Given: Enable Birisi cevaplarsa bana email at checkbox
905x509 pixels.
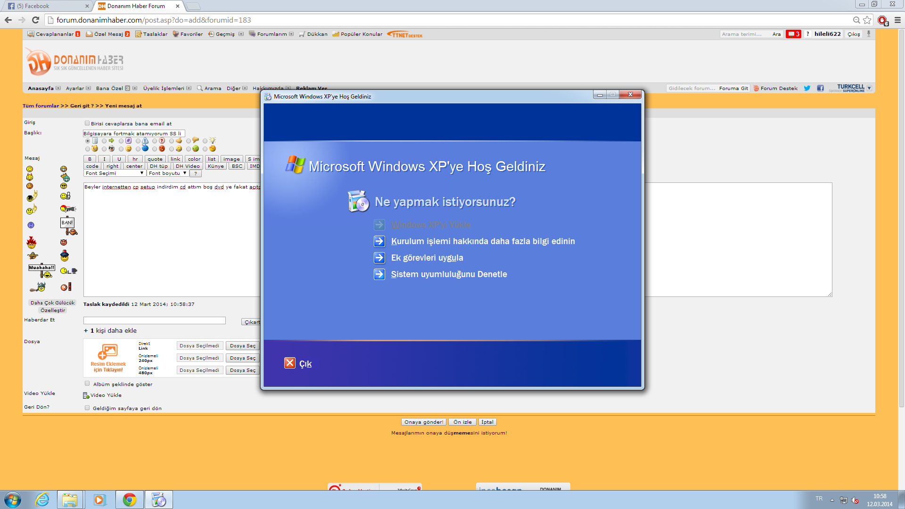Looking at the screenshot, I should [x=87, y=123].
